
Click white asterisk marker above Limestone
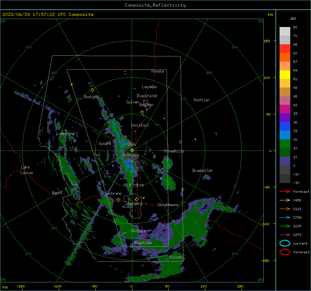coord(65,130)
